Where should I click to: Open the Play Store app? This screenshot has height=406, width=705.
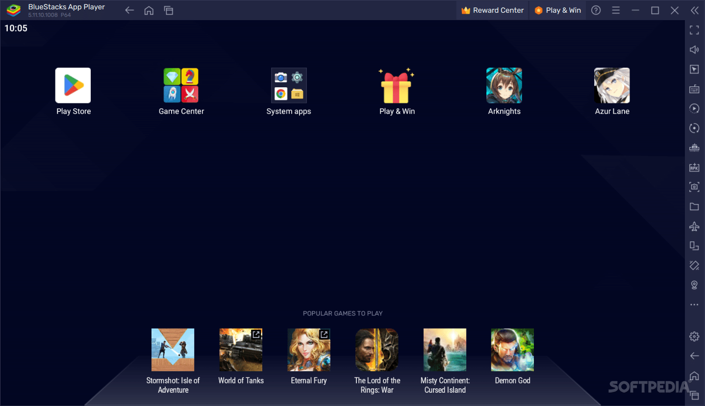click(x=73, y=85)
